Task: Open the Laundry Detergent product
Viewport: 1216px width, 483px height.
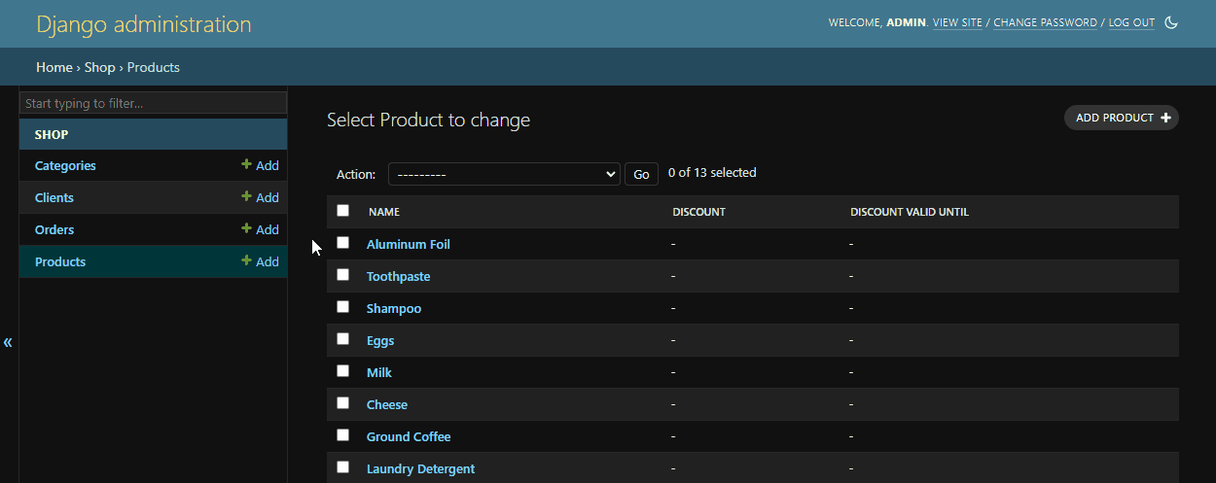Action: 420,468
